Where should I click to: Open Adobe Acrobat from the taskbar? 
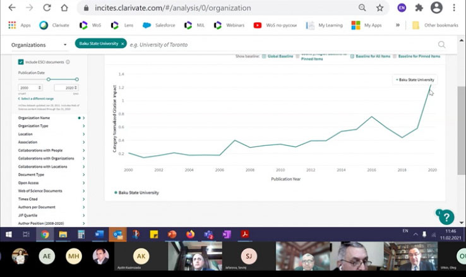[243, 234]
